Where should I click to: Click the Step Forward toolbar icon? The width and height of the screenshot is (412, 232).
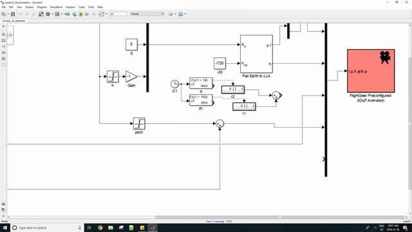(x=87, y=14)
